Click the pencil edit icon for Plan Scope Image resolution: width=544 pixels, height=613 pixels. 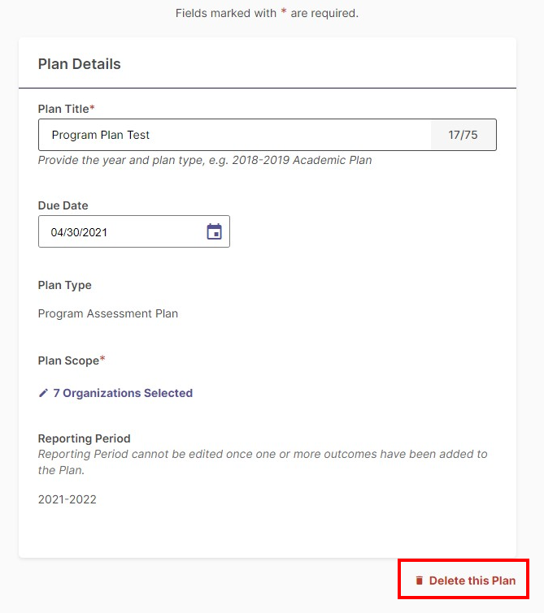43,393
